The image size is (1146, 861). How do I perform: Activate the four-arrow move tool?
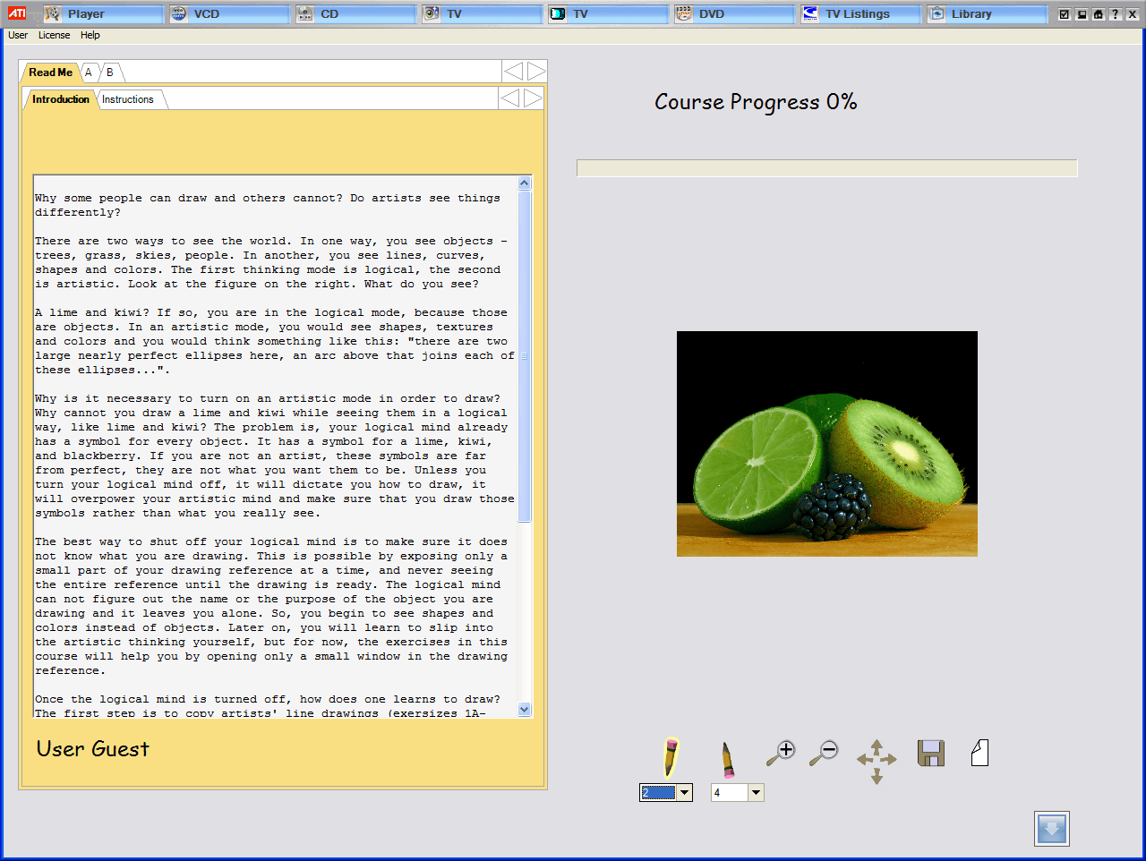877,761
